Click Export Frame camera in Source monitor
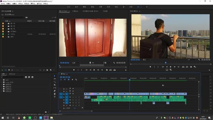Screen dimensions: 213x120 coord(107,70)
